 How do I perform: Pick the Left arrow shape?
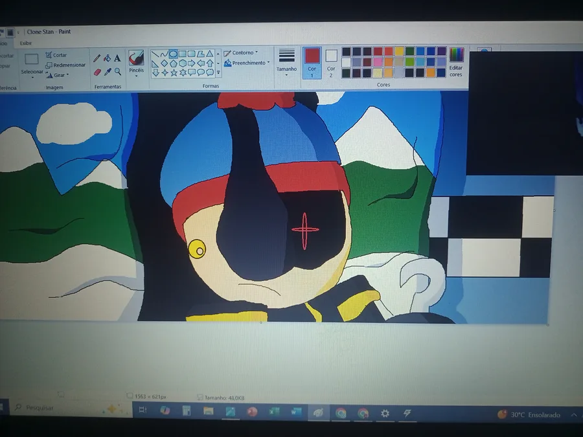(201, 63)
